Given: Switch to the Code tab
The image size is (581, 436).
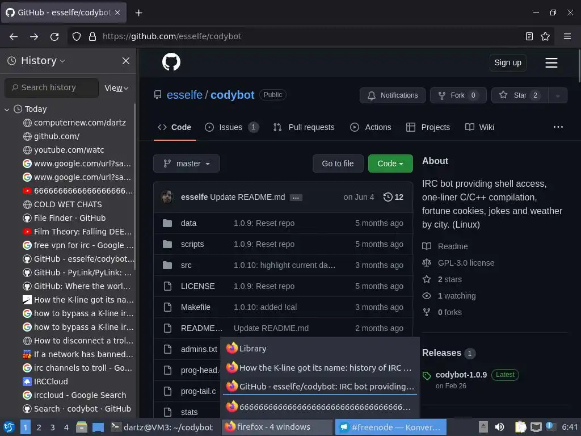Looking at the screenshot, I should pyautogui.click(x=175, y=127).
